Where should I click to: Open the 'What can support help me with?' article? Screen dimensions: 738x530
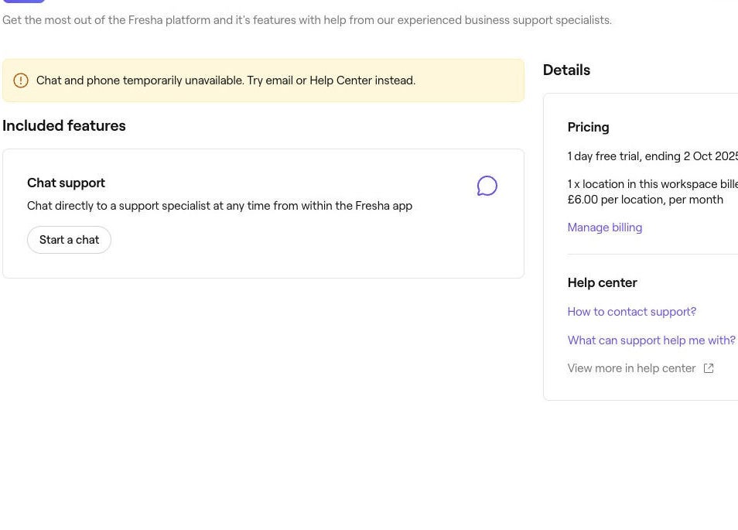pyautogui.click(x=651, y=340)
